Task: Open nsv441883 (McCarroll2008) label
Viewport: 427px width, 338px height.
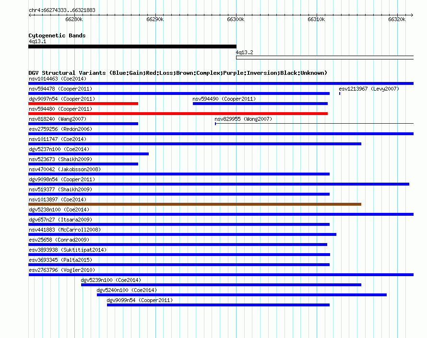Action: pyautogui.click(x=65, y=230)
